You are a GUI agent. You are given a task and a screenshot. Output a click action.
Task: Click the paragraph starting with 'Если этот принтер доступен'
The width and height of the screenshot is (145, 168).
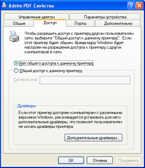click(x=70, y=120)
